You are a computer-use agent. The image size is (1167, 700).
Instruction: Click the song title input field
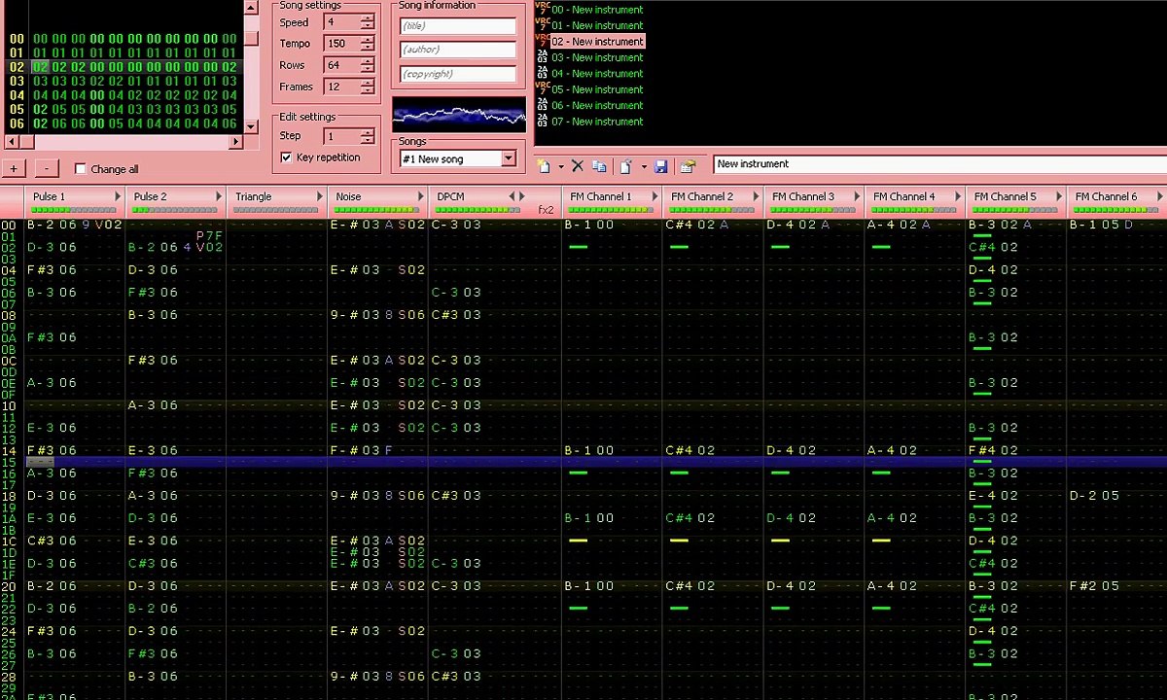pos(458,26)
